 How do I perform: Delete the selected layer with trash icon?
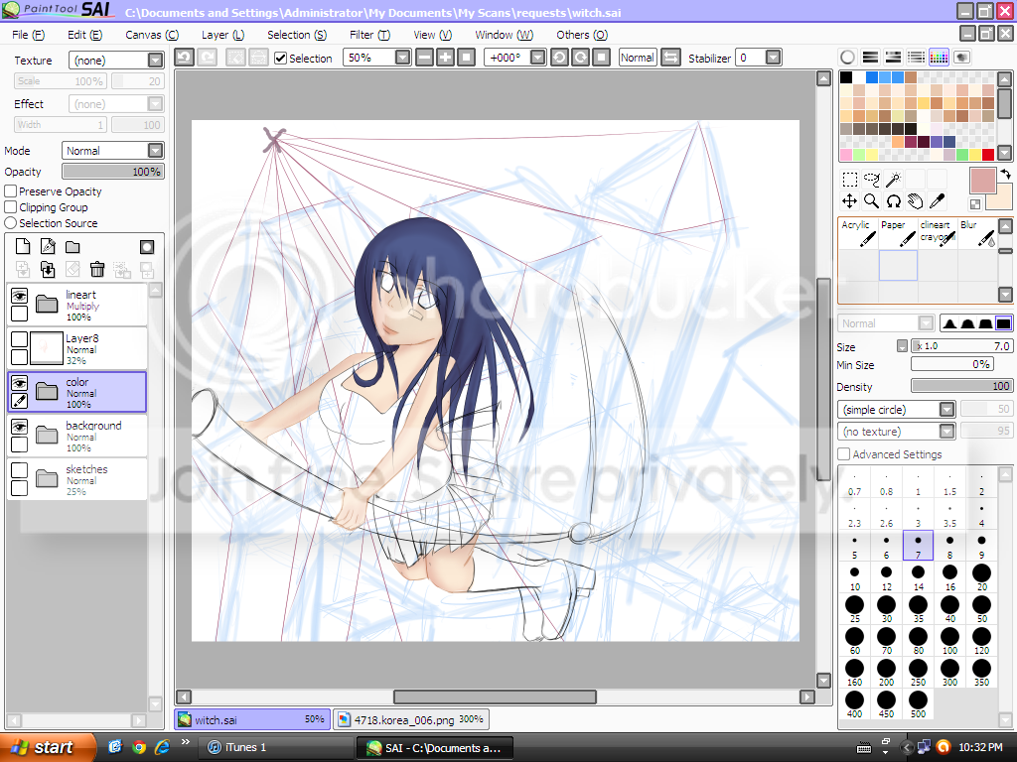click(97, 269)
